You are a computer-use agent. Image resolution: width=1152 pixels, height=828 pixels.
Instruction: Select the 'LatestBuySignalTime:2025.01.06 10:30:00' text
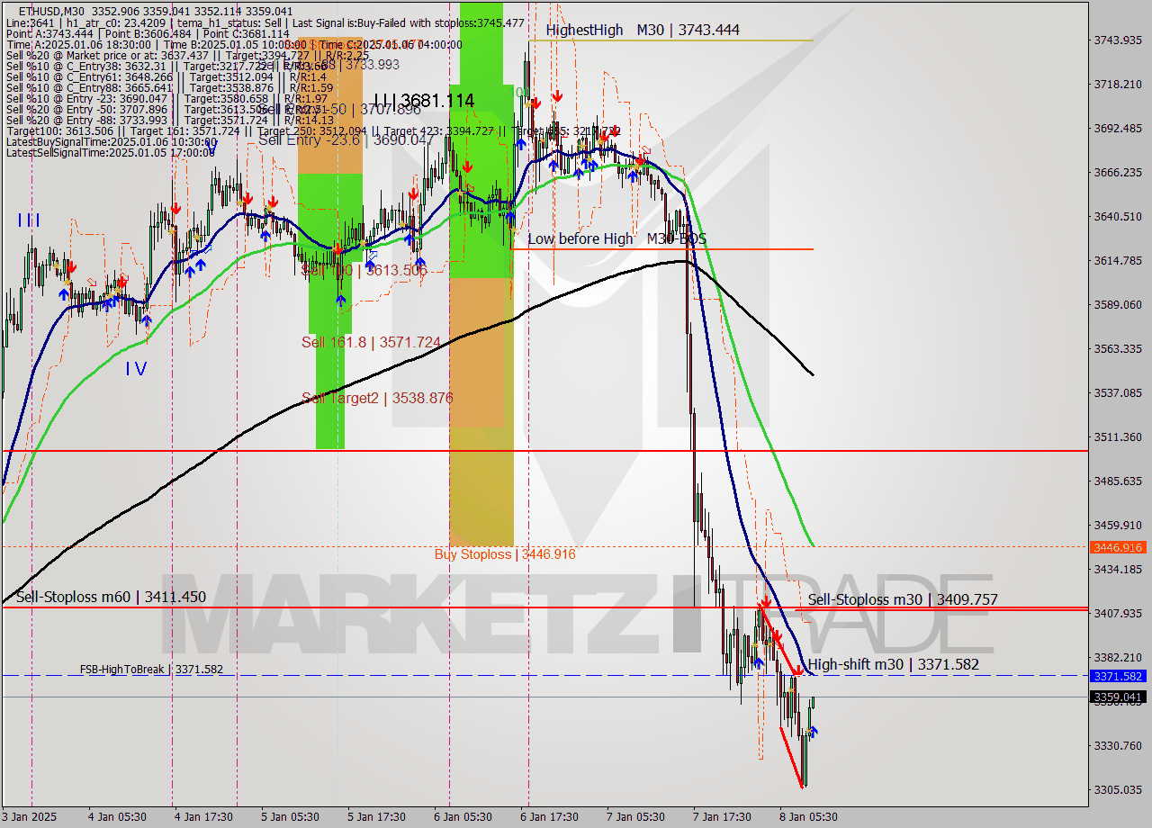(x=112, y=141)
